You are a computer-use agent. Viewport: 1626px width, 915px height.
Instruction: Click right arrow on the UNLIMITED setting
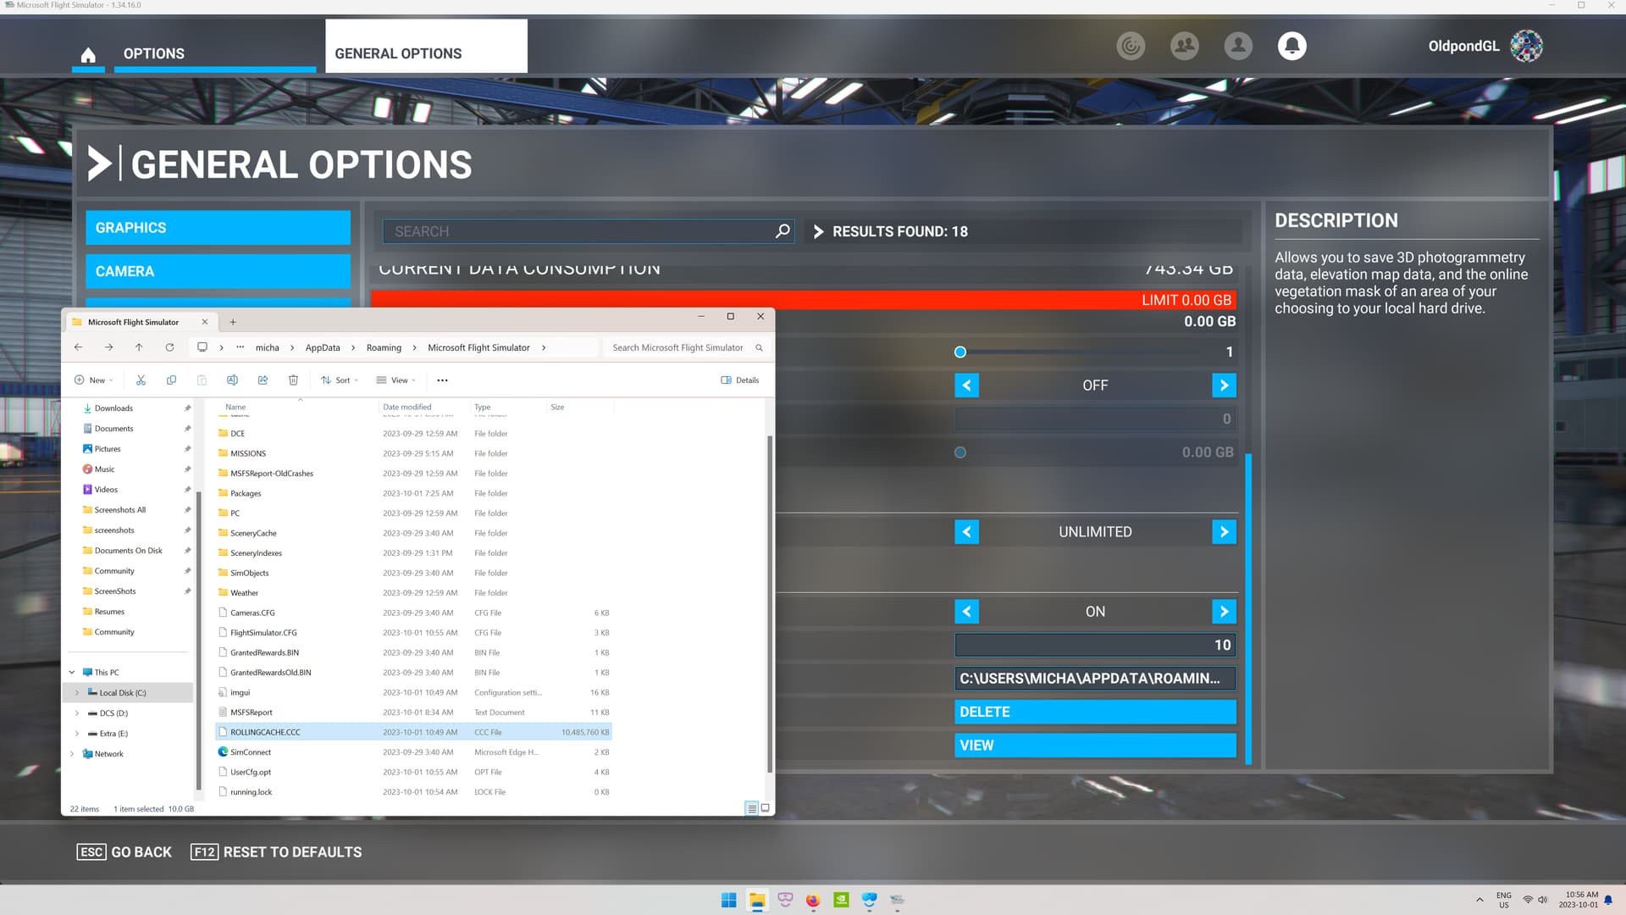click(x=1224, y=532)
